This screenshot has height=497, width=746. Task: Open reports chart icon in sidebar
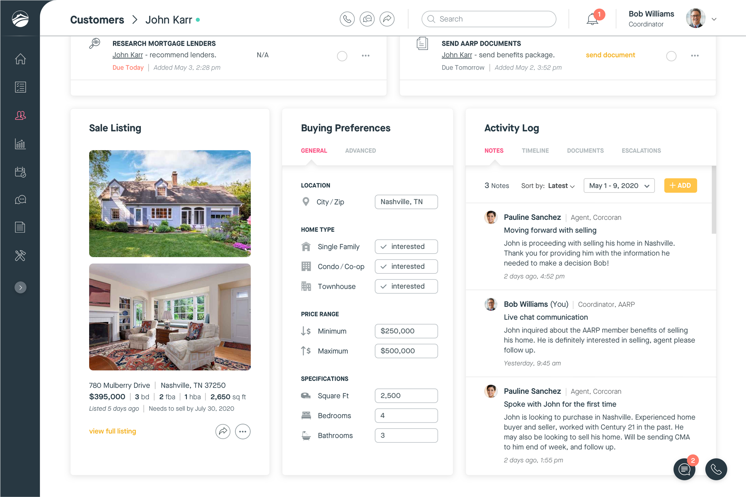(20, 144)
